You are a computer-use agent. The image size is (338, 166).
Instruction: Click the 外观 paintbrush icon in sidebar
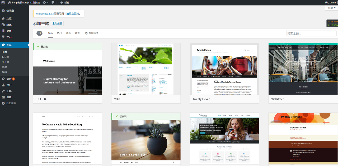[x=3, y=45]
